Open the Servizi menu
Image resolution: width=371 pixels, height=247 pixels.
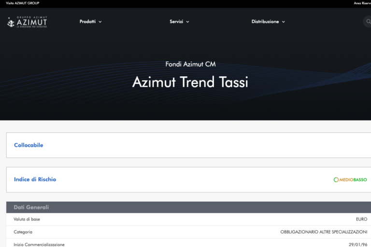click(x=179, y=22)
